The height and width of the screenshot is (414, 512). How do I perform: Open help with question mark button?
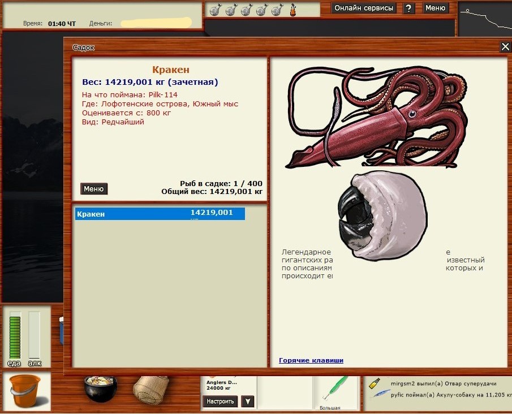(408, 8)
